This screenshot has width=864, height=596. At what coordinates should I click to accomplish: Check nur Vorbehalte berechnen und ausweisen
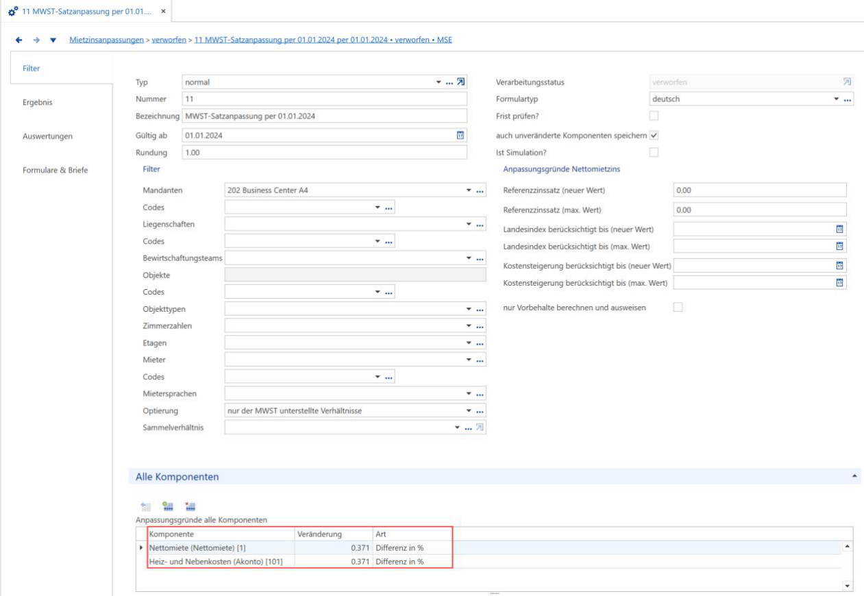[x=678, y=308]
